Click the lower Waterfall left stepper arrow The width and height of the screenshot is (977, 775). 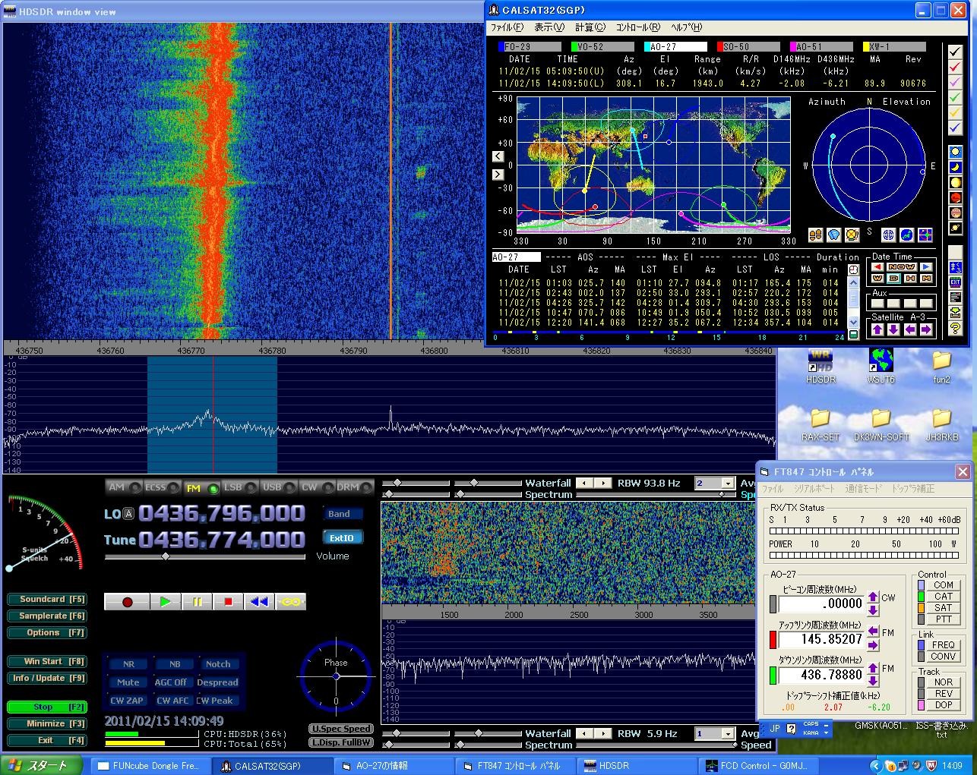coord(585,733)
